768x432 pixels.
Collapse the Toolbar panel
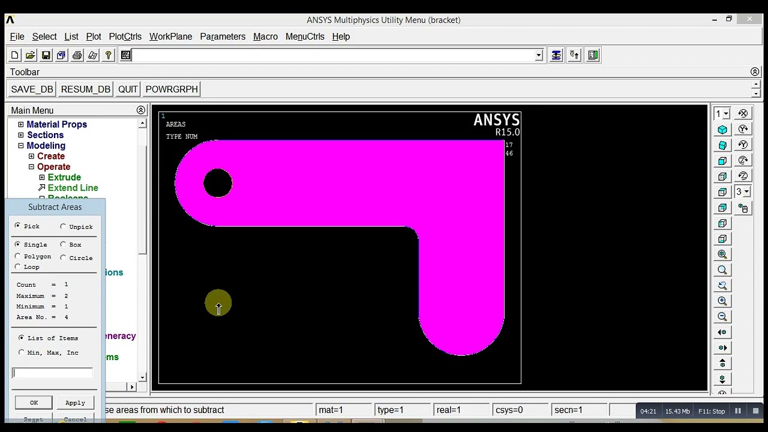point(755,72)
